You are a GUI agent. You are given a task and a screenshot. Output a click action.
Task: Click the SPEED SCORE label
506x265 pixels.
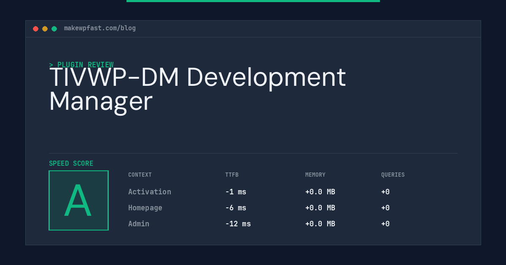click(x=71, y=164)
